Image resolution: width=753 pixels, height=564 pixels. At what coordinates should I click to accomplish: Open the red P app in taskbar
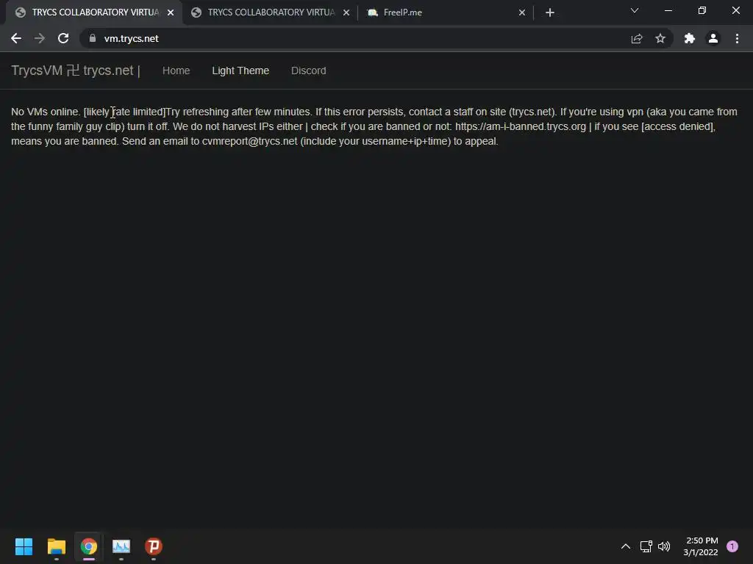154,546
